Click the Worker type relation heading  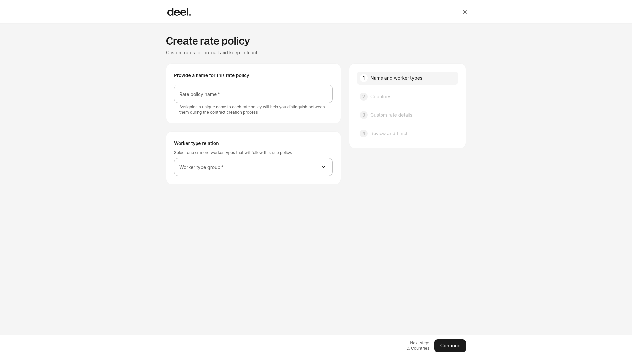196,143
